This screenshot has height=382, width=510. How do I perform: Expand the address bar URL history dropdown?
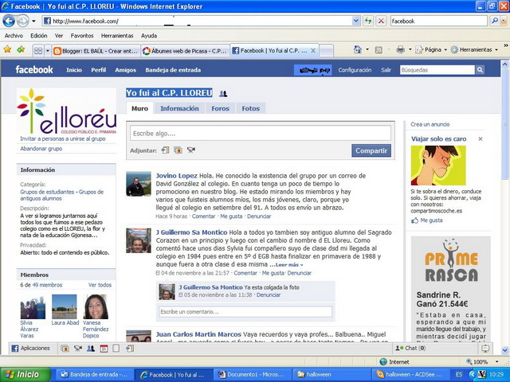356,21
